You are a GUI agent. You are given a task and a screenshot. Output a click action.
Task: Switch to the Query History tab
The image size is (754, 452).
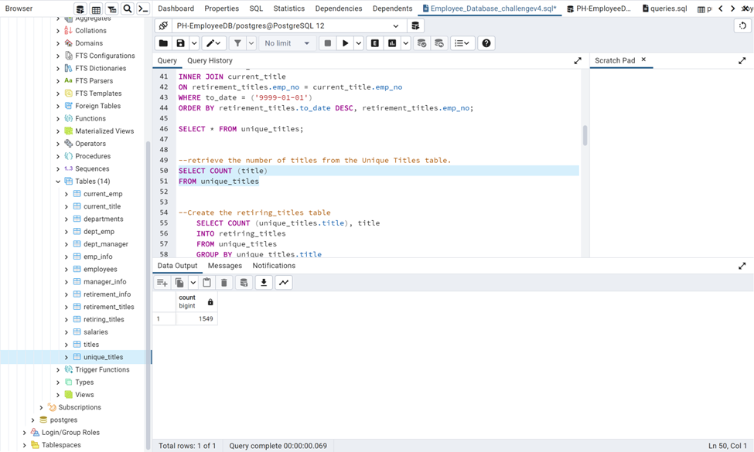click(209, 60)
